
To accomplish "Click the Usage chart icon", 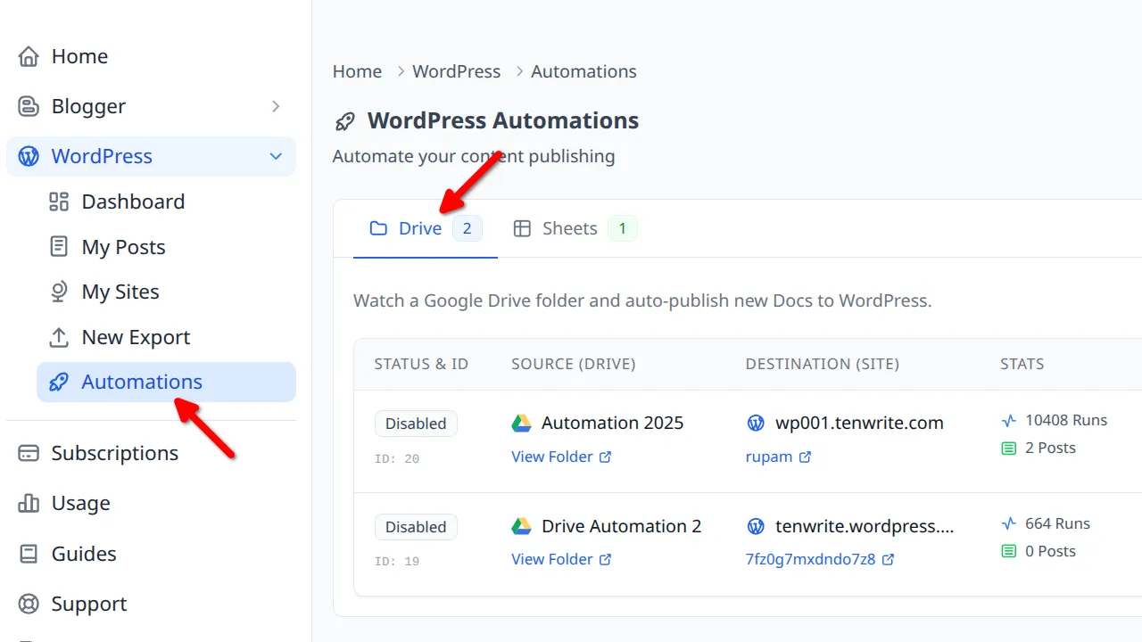I will pyautogui.click(x=29, y=502).
